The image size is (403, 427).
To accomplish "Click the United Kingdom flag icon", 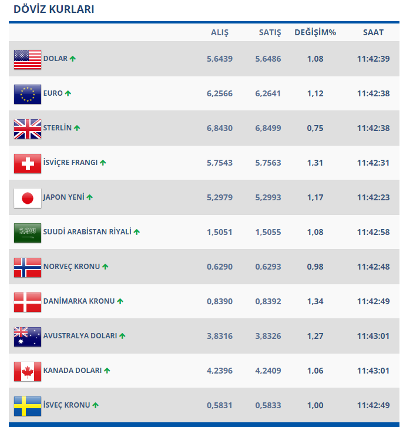I will (x=28, y=129).
